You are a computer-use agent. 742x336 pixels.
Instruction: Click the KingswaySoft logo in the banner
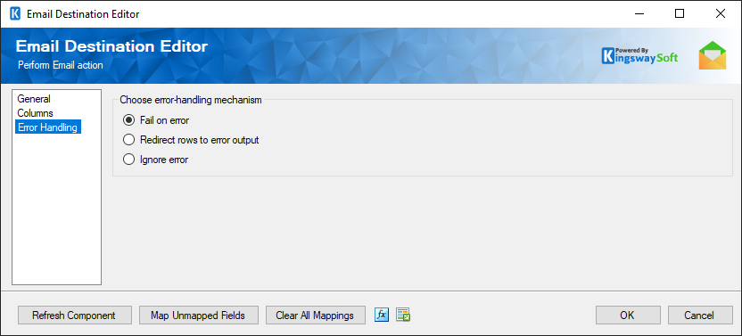click(639, 55)
